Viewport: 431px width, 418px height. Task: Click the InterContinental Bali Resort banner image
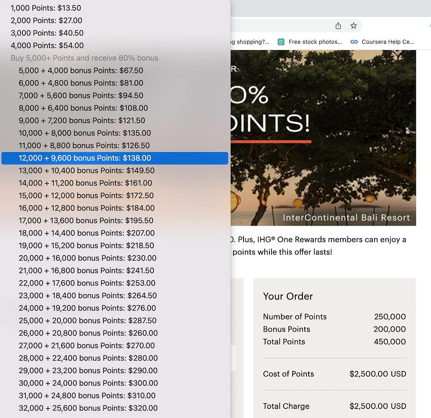(x=323, y=138)
